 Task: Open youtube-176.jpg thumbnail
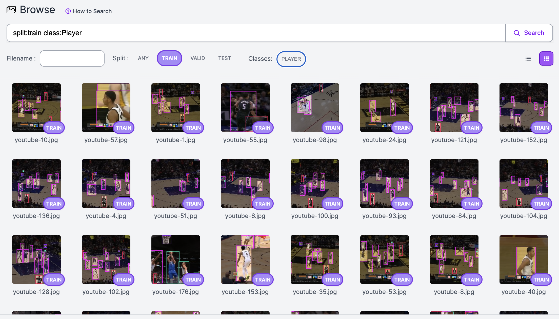pos(175,259)
